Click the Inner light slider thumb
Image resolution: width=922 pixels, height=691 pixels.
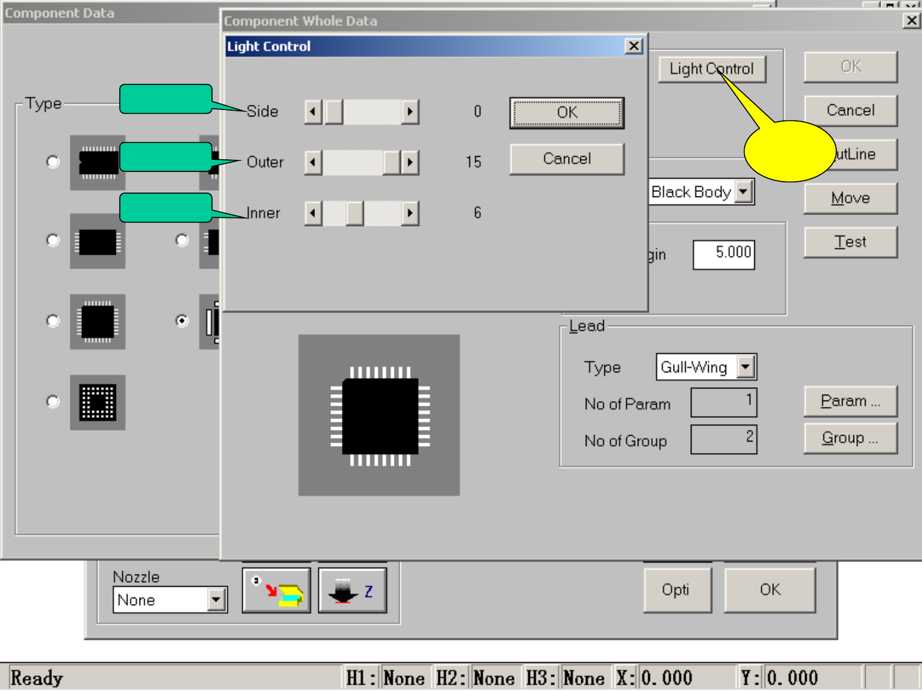click(355, 213)
